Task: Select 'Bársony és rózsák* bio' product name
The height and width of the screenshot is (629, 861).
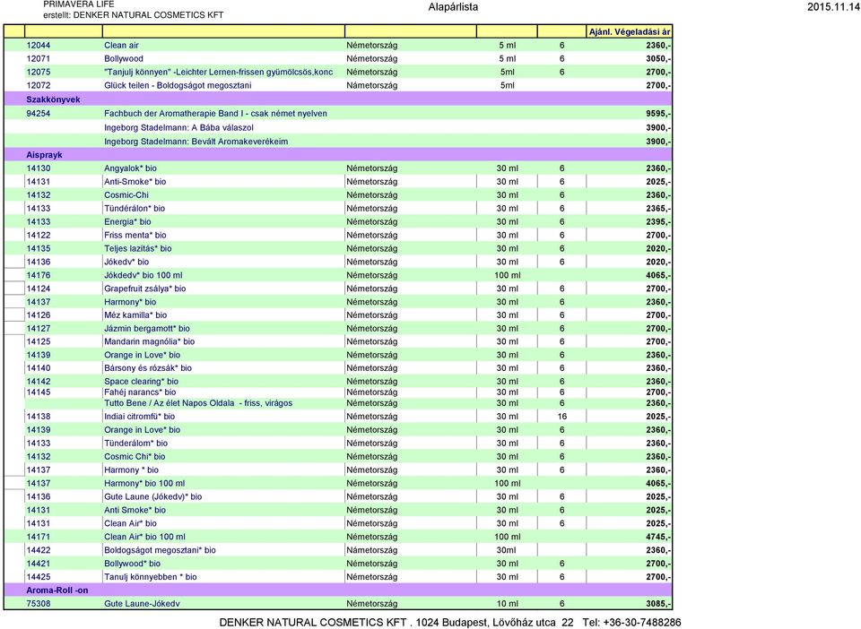Action: (x=148, y=368)
